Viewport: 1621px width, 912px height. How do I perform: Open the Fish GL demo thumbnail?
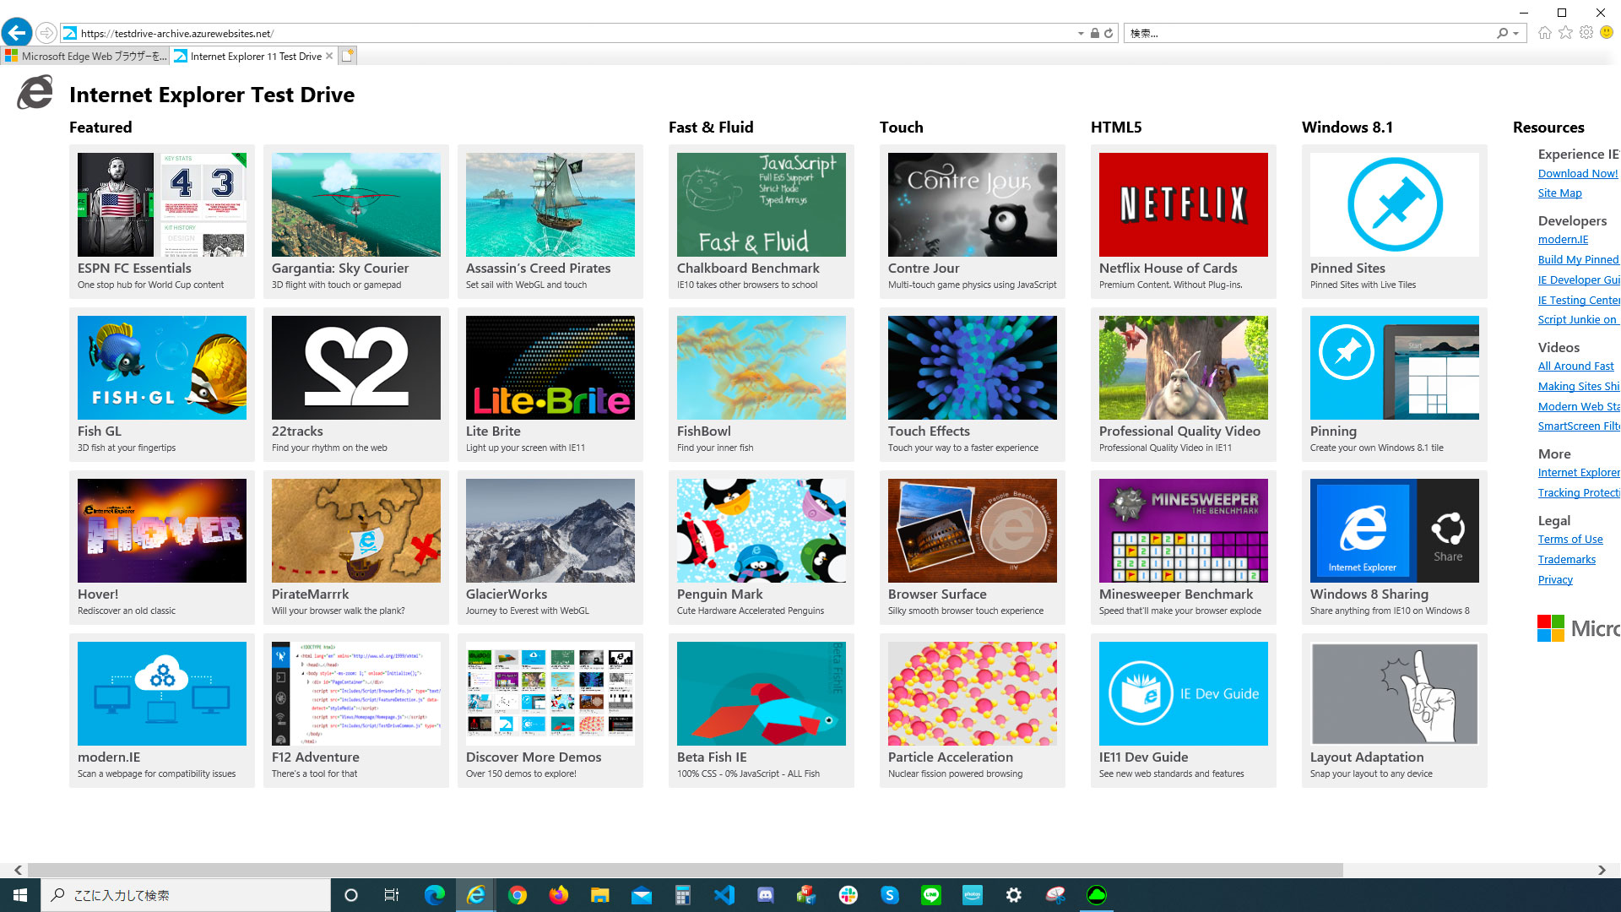(161, 368)
